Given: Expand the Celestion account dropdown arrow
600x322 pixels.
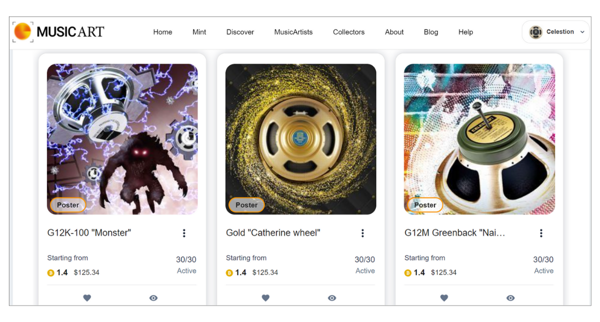Looking at the screenshot, I should coord(582,32).
